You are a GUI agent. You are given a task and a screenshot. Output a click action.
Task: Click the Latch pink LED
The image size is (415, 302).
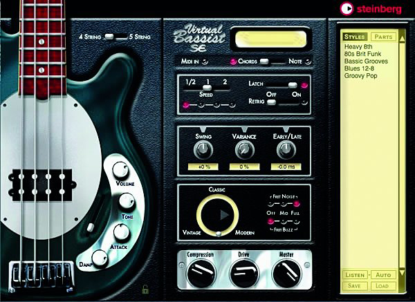tap(304, 86)
